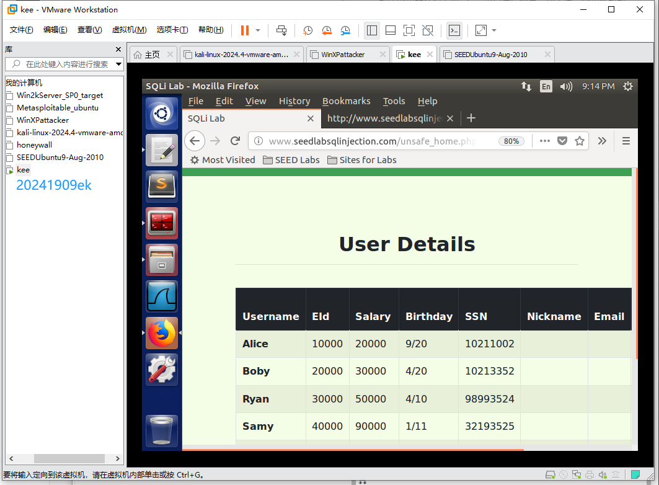The width and height of the screenshot is (659, 485).
Task: Launch Sublime Text from the launcher
Action: (162, 187)
